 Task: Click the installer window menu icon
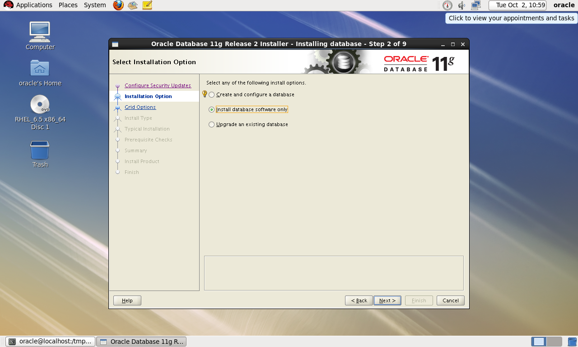pyautogui.click(x=115, y=44)
